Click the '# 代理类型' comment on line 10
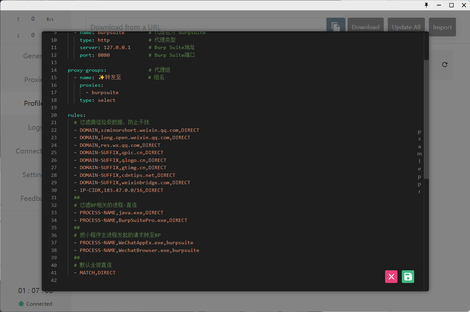470x312 pixels. (x=162, y=40)
